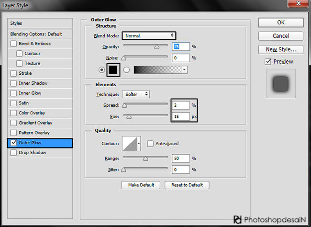This screenshot has width=311, height=227.
Task: Enable the Anti-aliased checkbox
Action: coord(150,143)
